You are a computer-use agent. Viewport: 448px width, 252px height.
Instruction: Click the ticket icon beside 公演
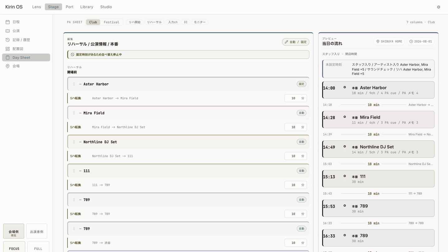[7, 31]
